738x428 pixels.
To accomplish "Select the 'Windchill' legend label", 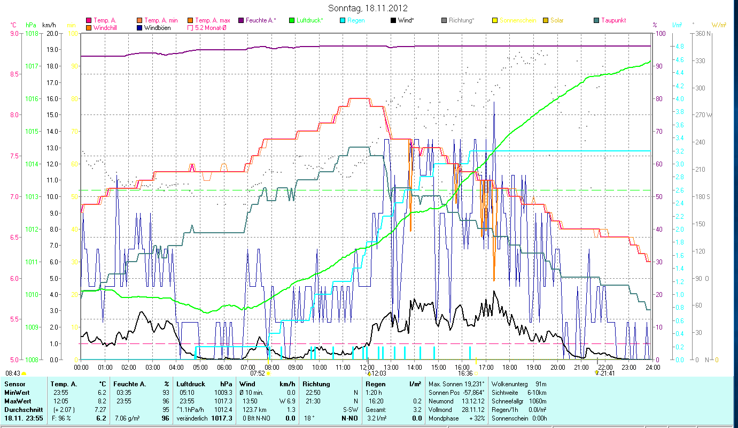I will [x=105, y=27].
